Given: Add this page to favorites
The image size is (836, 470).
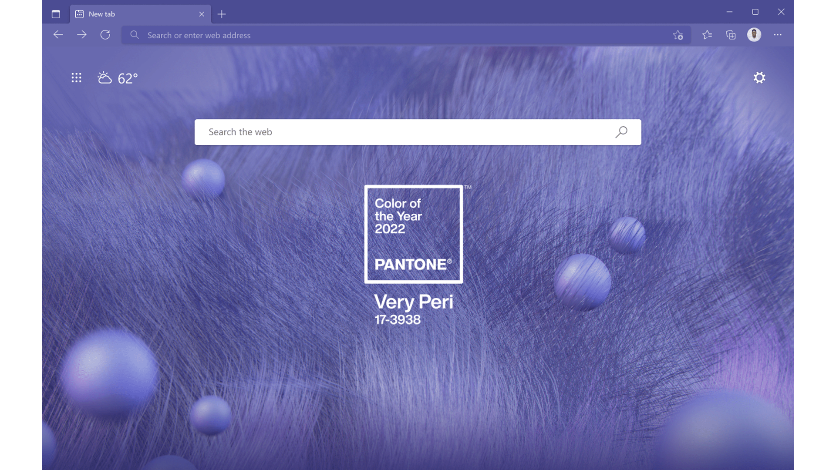Looking at the screenshot, I should (x=678, y=35).
